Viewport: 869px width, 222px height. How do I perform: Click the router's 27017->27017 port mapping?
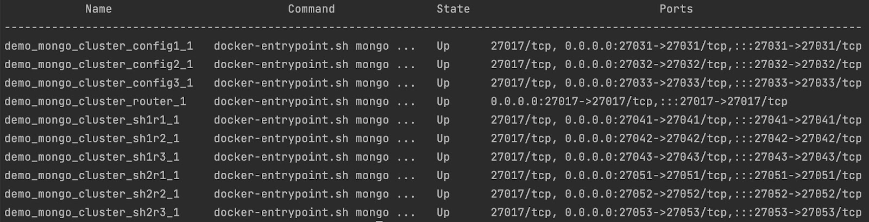coord(639,102)
